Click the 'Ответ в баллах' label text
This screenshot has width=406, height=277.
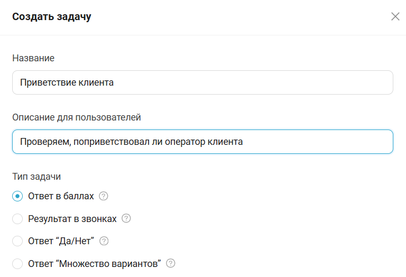61,196
